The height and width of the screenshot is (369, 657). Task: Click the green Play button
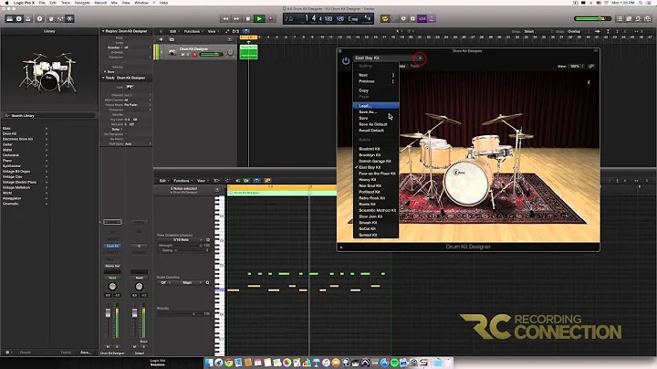click(x=259, y=19)
